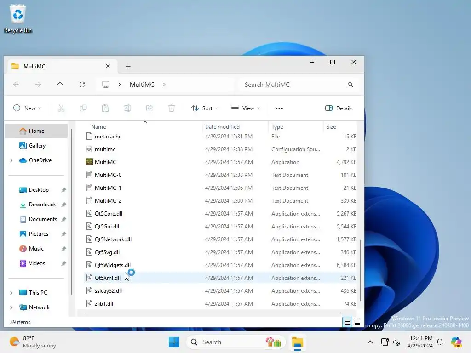Open Videos quick access folder
This screenshot has height=353, width=471.
36,263
